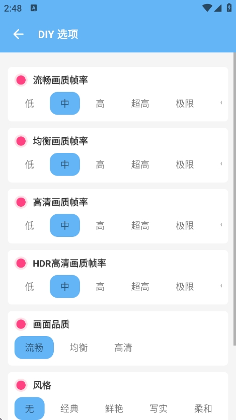Select 超高 for 均衡画质帧率
Screen dimensions: 236x420
tap(140, 164)
